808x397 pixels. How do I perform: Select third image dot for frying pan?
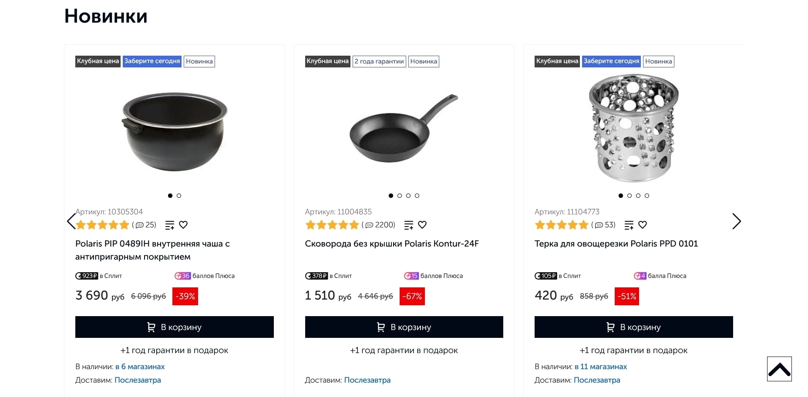pos(408,196)
